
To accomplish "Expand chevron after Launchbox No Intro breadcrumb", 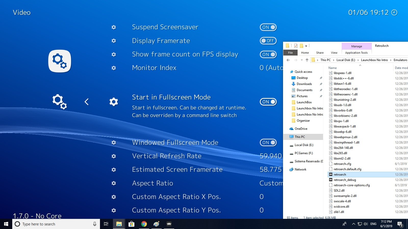I will [391, 60].
